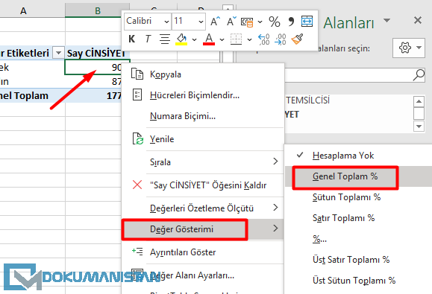Viewport: 432px width, 294px height.
Task: Select Satır Toplamı % option
Action: (358, 218)
